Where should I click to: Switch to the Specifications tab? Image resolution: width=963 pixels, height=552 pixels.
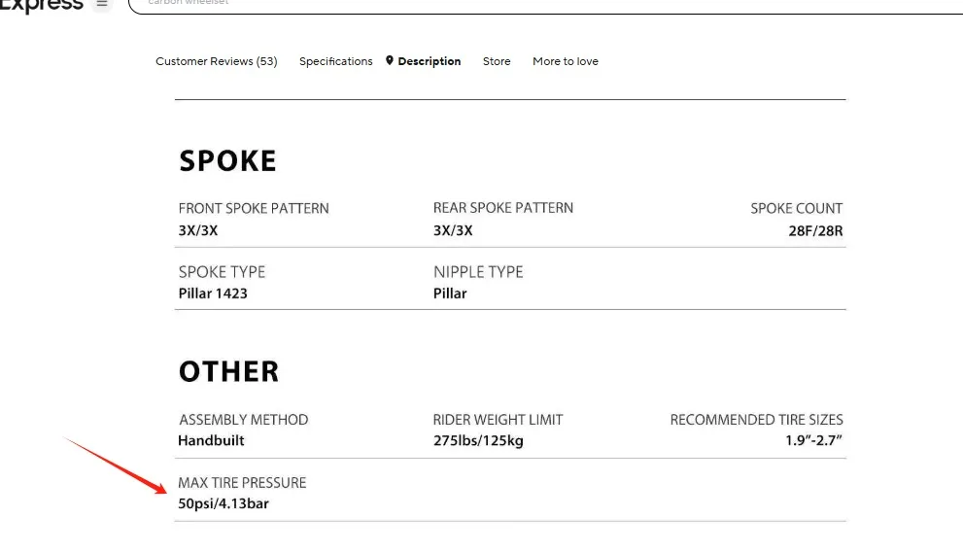[335, 61]
